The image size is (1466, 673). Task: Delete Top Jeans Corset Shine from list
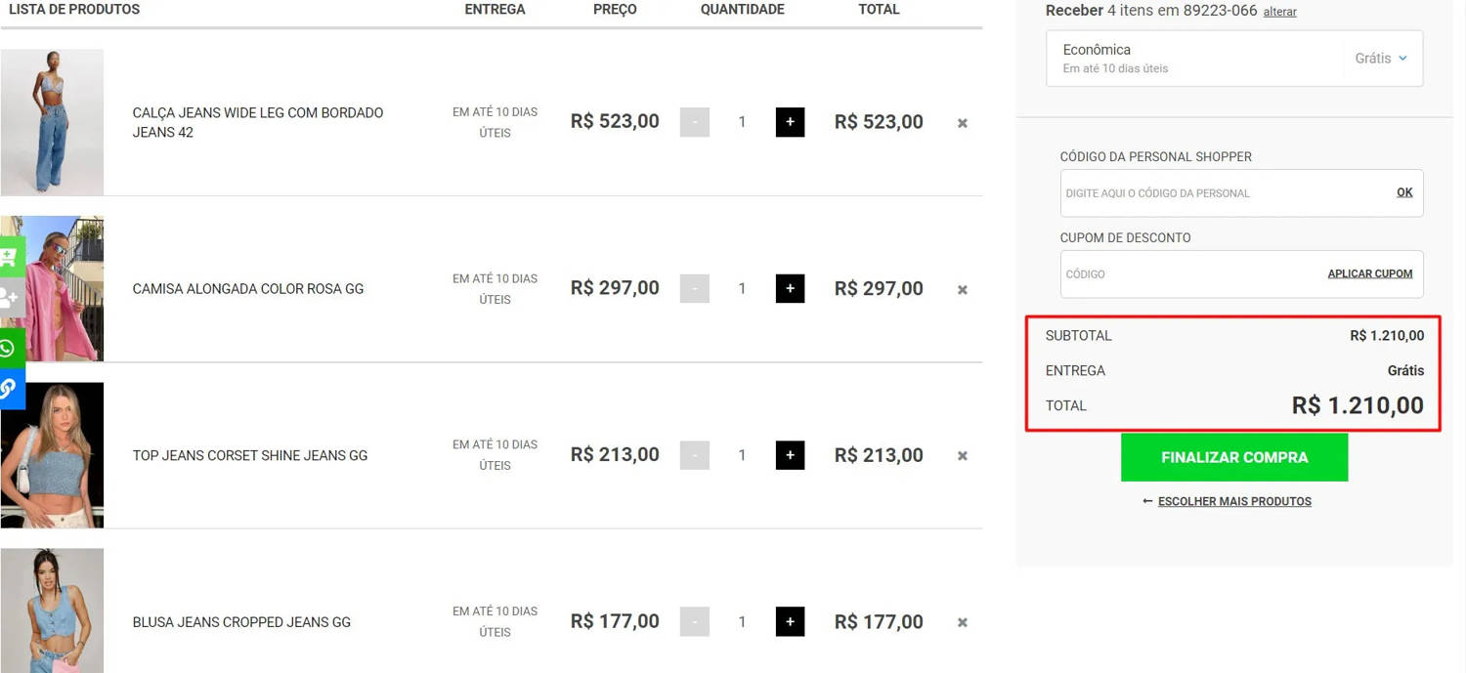pyautogui.click(x=963, y=456)
